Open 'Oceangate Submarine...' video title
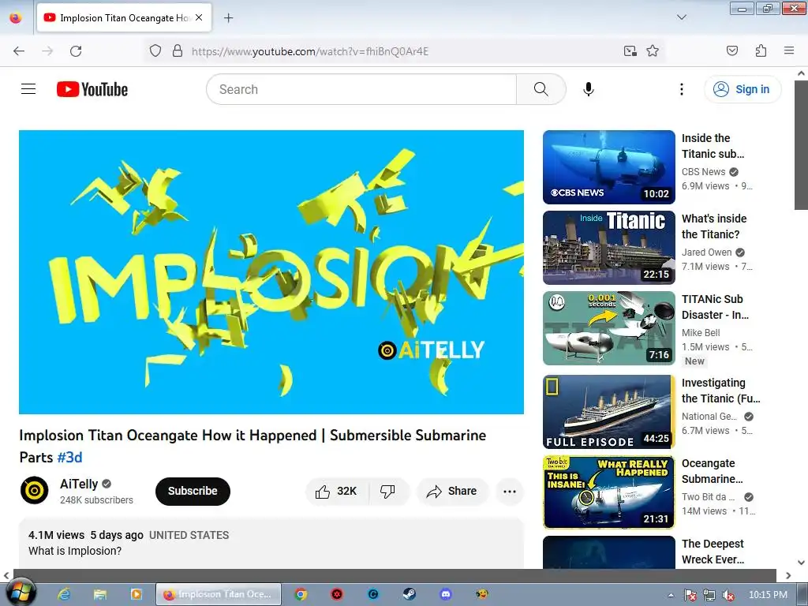The width and height of the screenshot is (808, 606). point(713,471)
